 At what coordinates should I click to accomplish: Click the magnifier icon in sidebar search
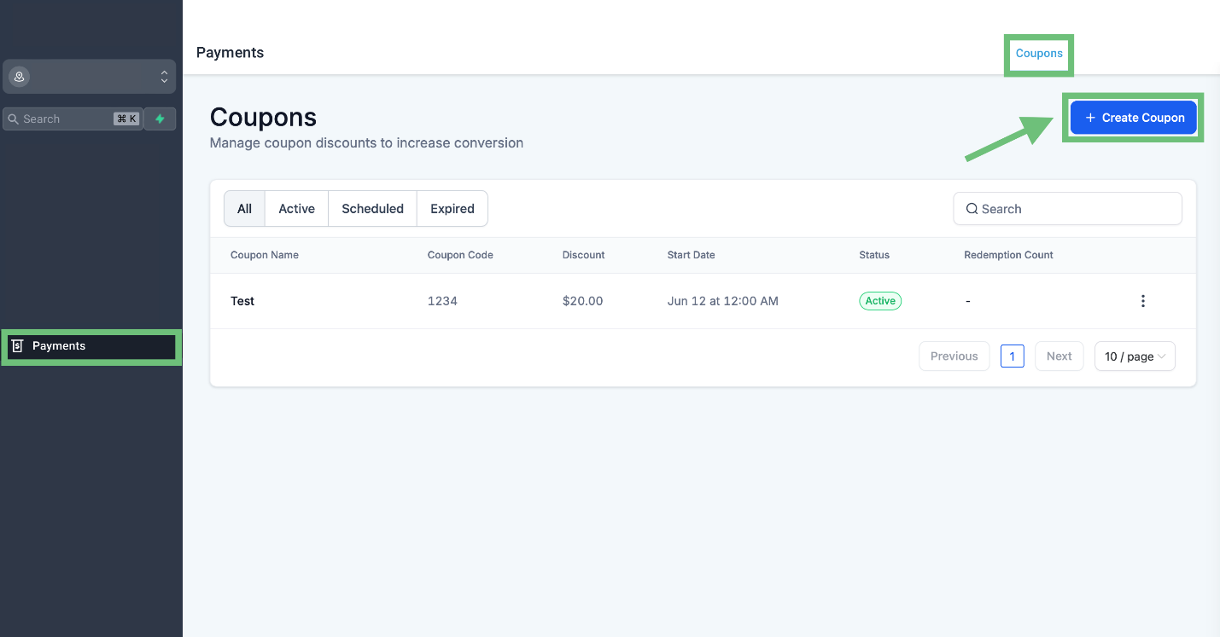[14, 119]
